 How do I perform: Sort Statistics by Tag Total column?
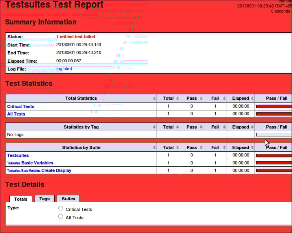tap(177, 127)
